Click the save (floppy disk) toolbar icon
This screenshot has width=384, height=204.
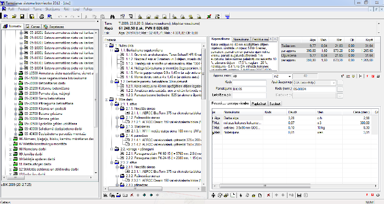pos(22,16)
